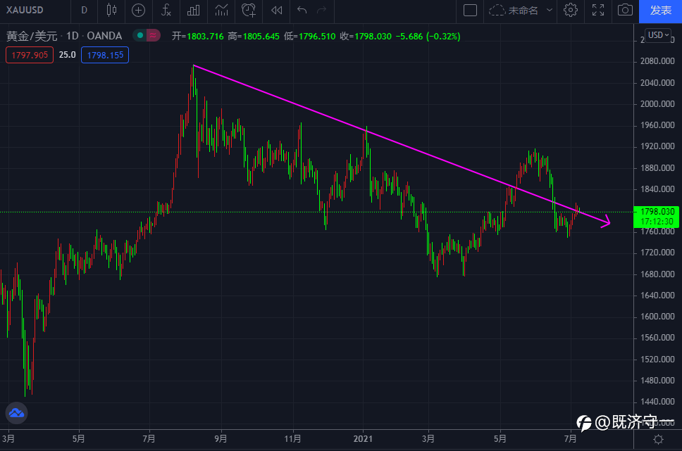Click the −5.686 (−0.32%) change value
Viewport: 682px width, 451px height.
[x=428, y=36]
